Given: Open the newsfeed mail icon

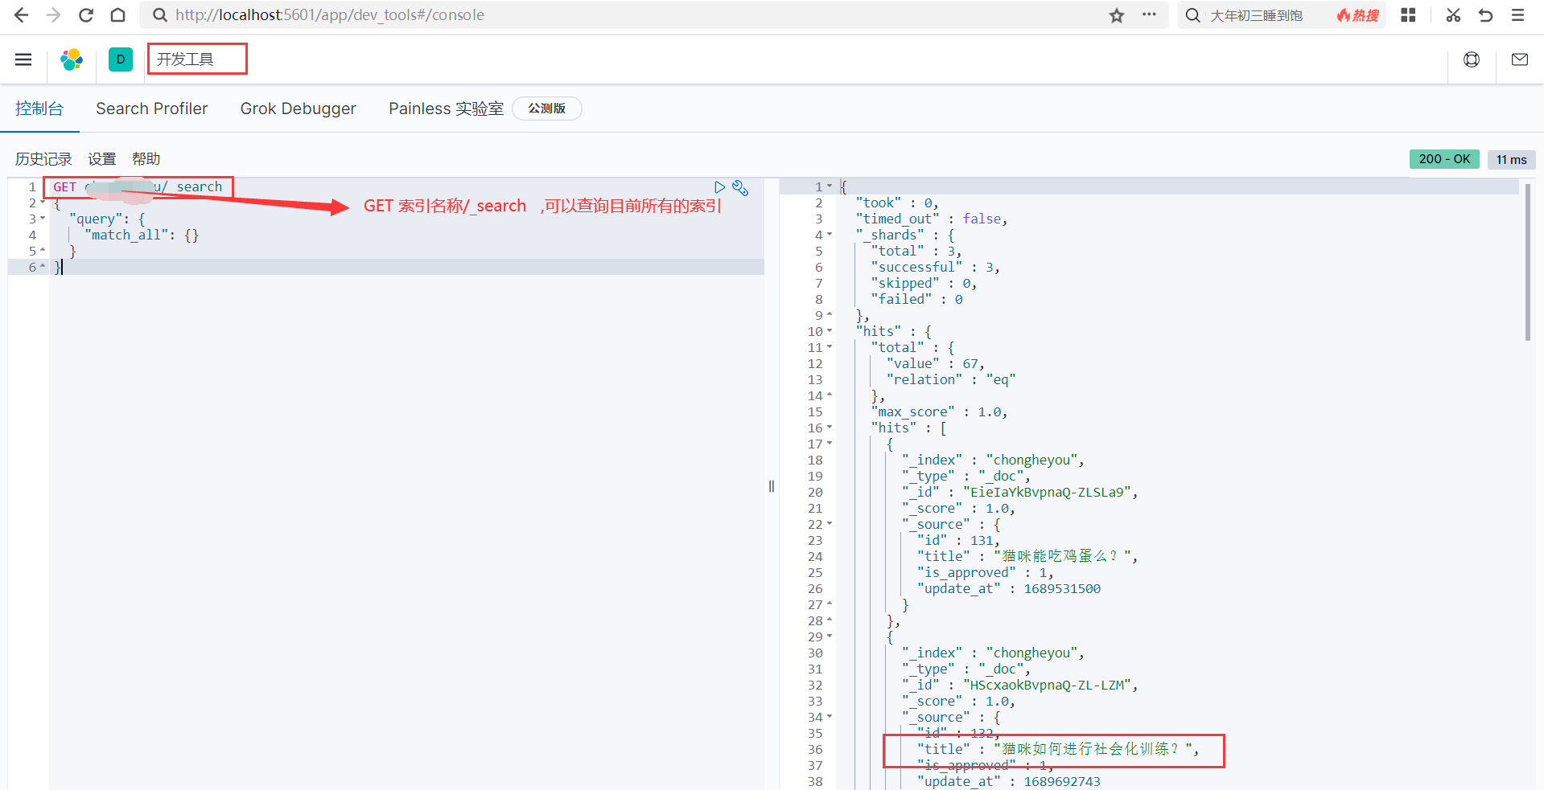Looking at the screenshot, I should point(1520,59).
